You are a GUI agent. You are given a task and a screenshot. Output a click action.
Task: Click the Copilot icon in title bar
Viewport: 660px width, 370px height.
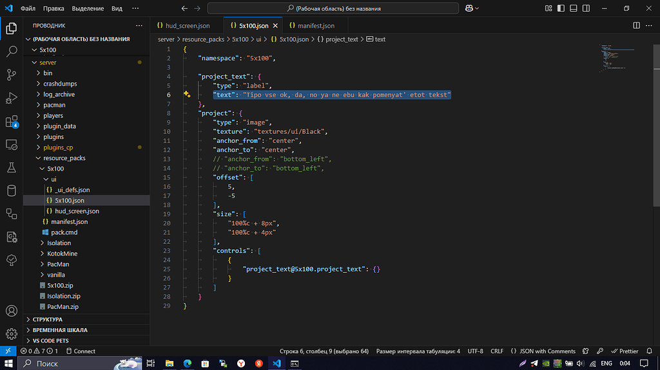469,8
